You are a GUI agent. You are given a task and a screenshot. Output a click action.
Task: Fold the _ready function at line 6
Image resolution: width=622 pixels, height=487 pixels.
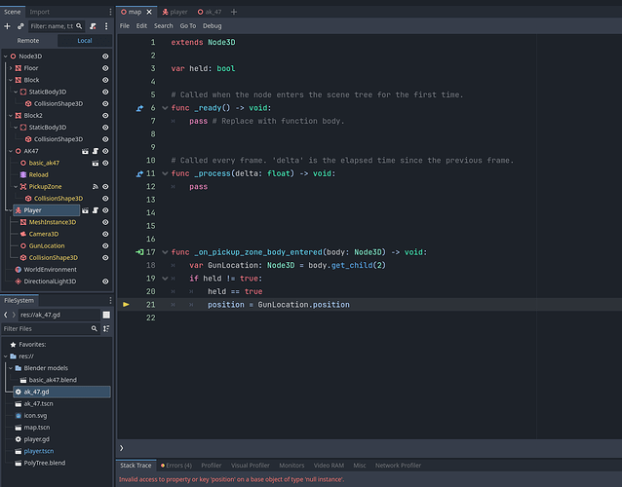click(165, 108)
